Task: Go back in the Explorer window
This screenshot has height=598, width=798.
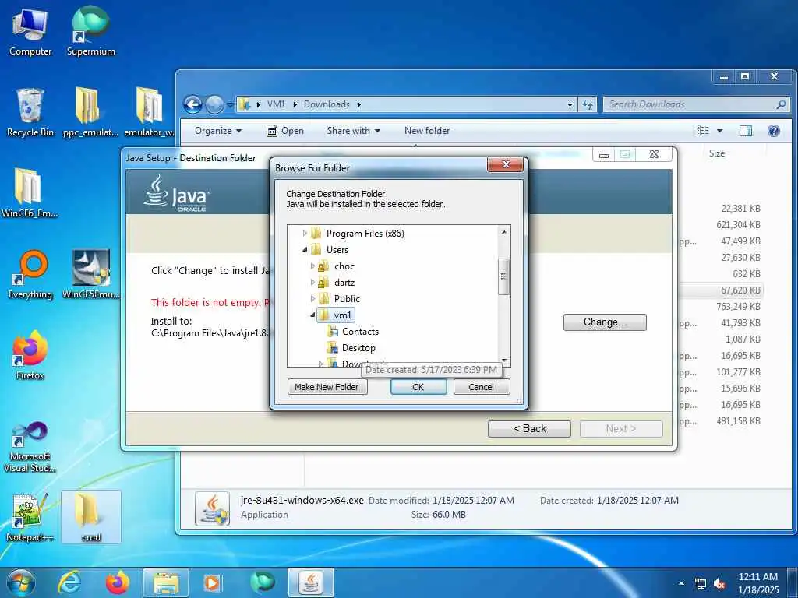Action: 193,105
